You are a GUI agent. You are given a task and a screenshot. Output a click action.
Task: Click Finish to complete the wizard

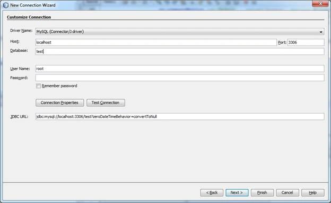click(x=262, y=192)
